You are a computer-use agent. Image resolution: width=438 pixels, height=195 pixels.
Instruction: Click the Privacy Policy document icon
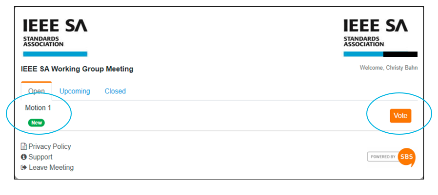pyautogui.click(x=24, y=146)
